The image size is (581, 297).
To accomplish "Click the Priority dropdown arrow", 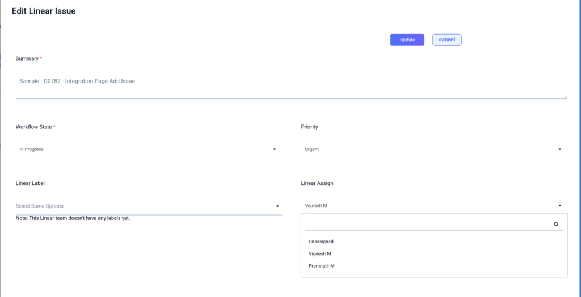I will (560, 149).
